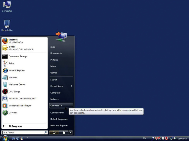Click the Start orb button
The height and width of the screenshot is (141, 189).
point(5,138)
